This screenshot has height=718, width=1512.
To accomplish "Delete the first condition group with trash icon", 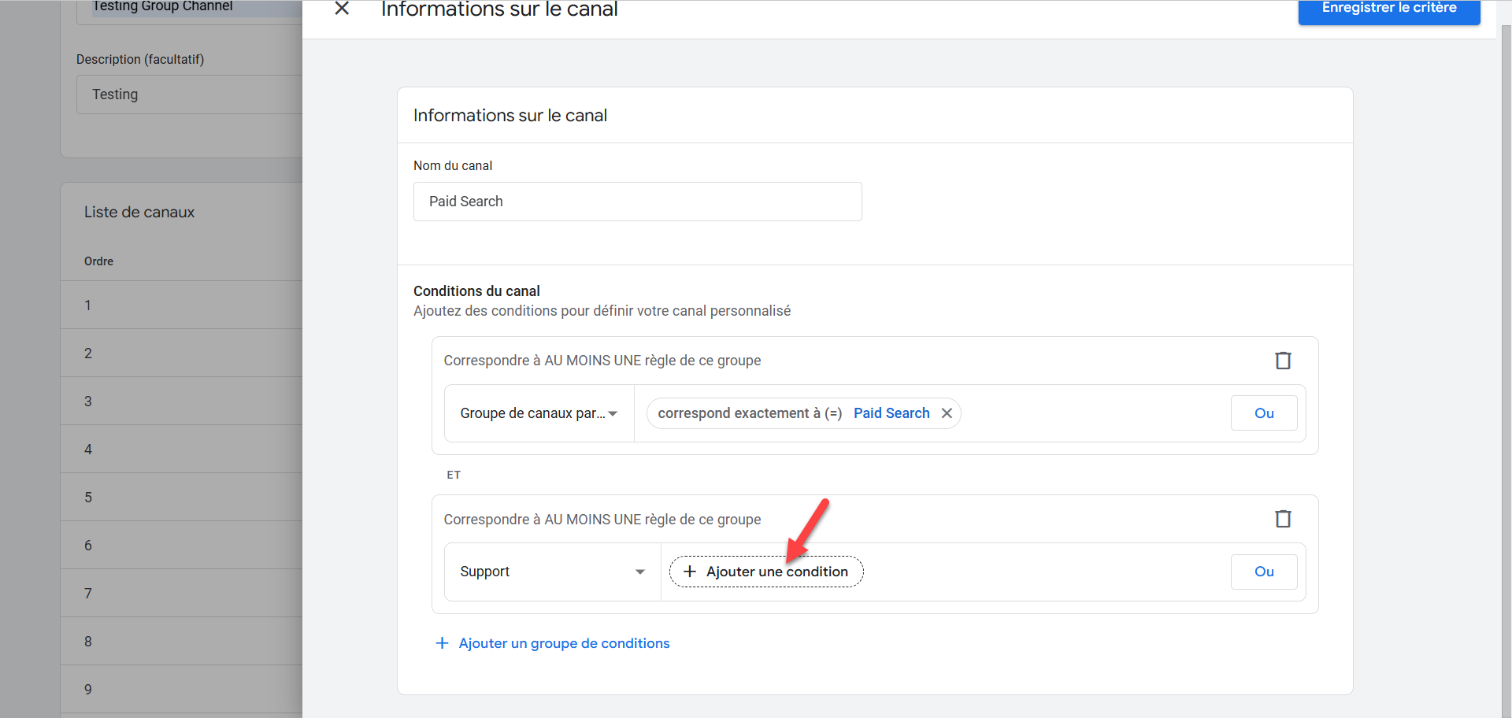I will (1283, 361).
